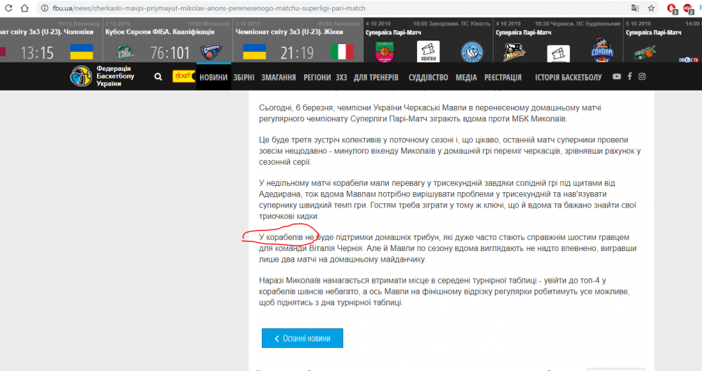Image resolution: width=702 pixels, height=371 pixels.
Task: Click the Останні новини back button
Action: (303, 338)
